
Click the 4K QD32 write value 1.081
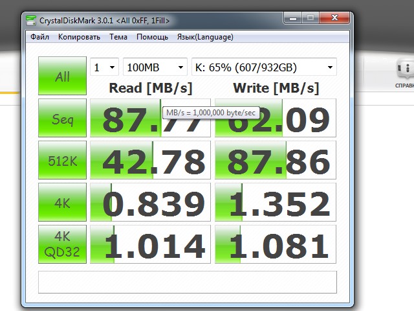tap(276, 244)
